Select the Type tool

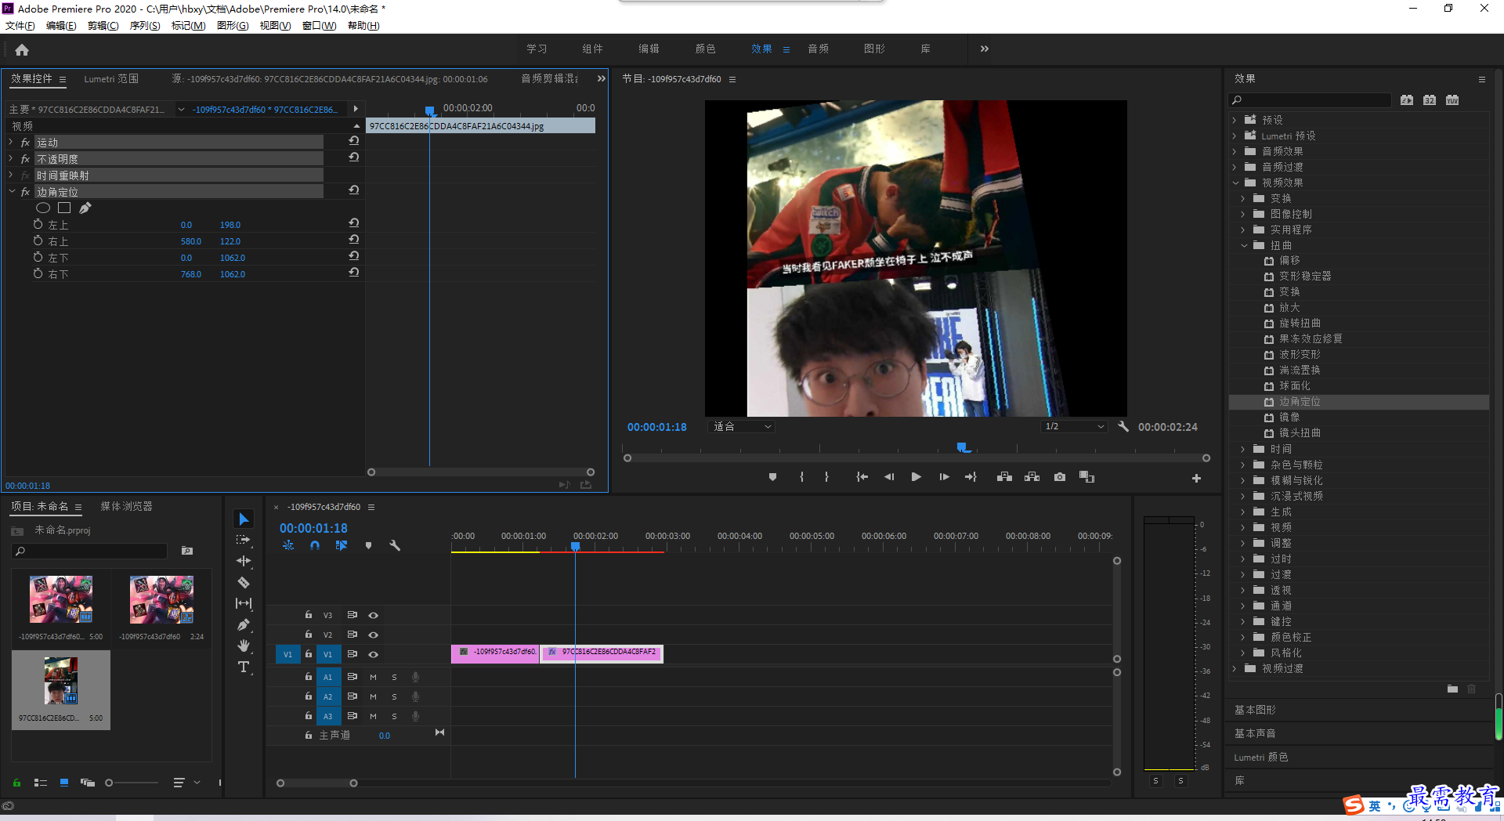click(244, 667)
